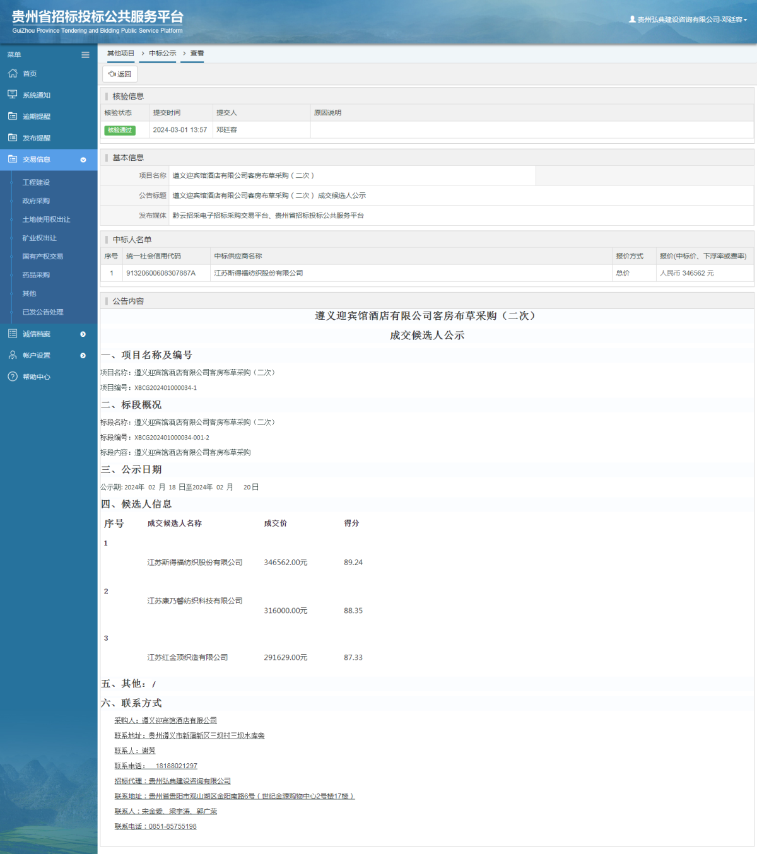Screen dimensions: 757x854
Task: Open 发布提醒 menu item
Action: coord(37,138)
